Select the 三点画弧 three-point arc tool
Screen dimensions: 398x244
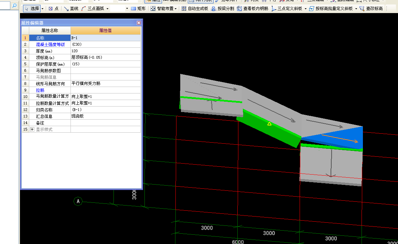pyautogui.click(x=93, y=9)
